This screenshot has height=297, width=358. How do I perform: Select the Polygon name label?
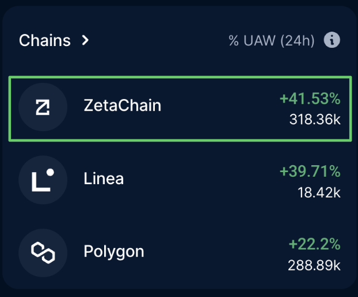coord(114,252)
